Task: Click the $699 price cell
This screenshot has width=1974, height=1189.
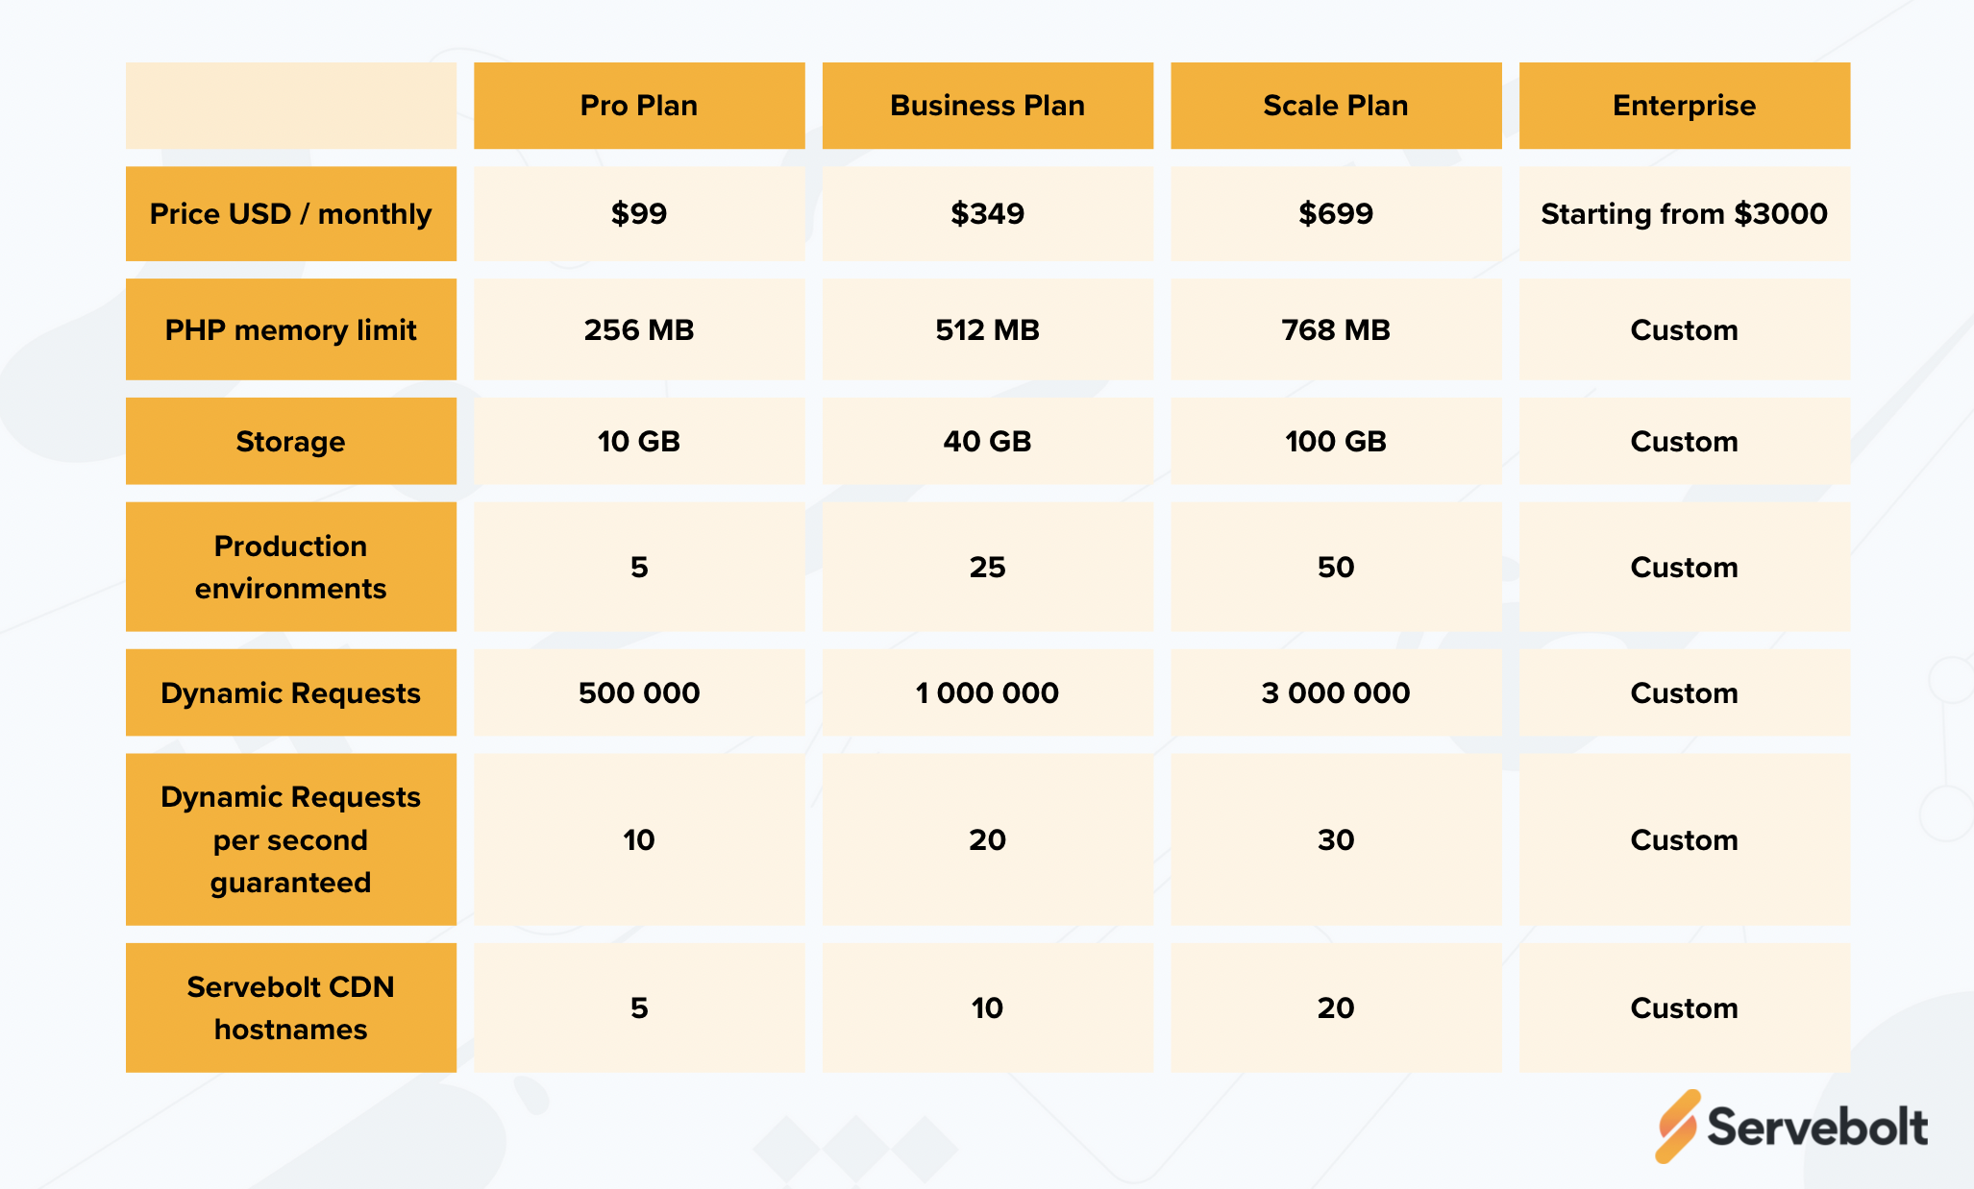Action: click(1336, 213)
